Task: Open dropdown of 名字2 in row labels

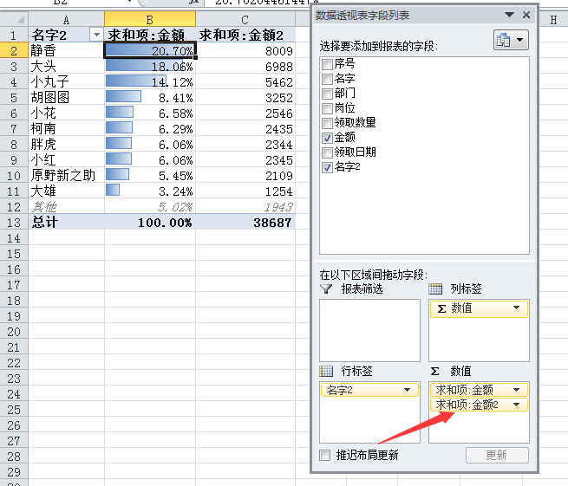Action: tap(408, 390)
